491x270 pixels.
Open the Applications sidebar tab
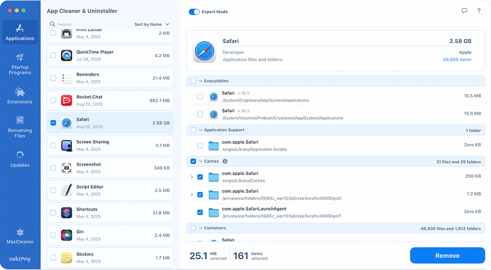20,32
